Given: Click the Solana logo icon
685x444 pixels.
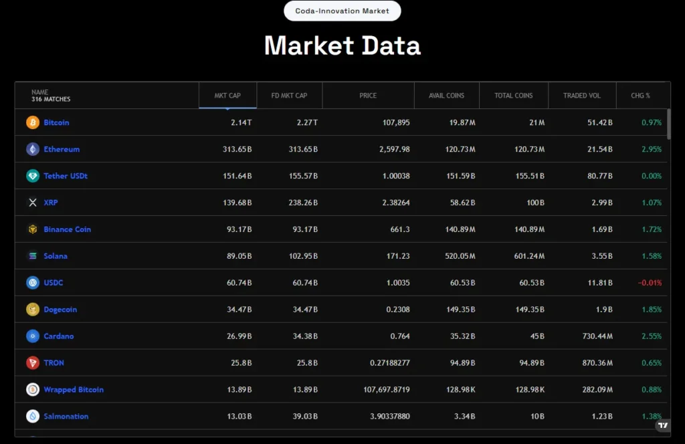Looking at the screenshot, I should [32, 256].
